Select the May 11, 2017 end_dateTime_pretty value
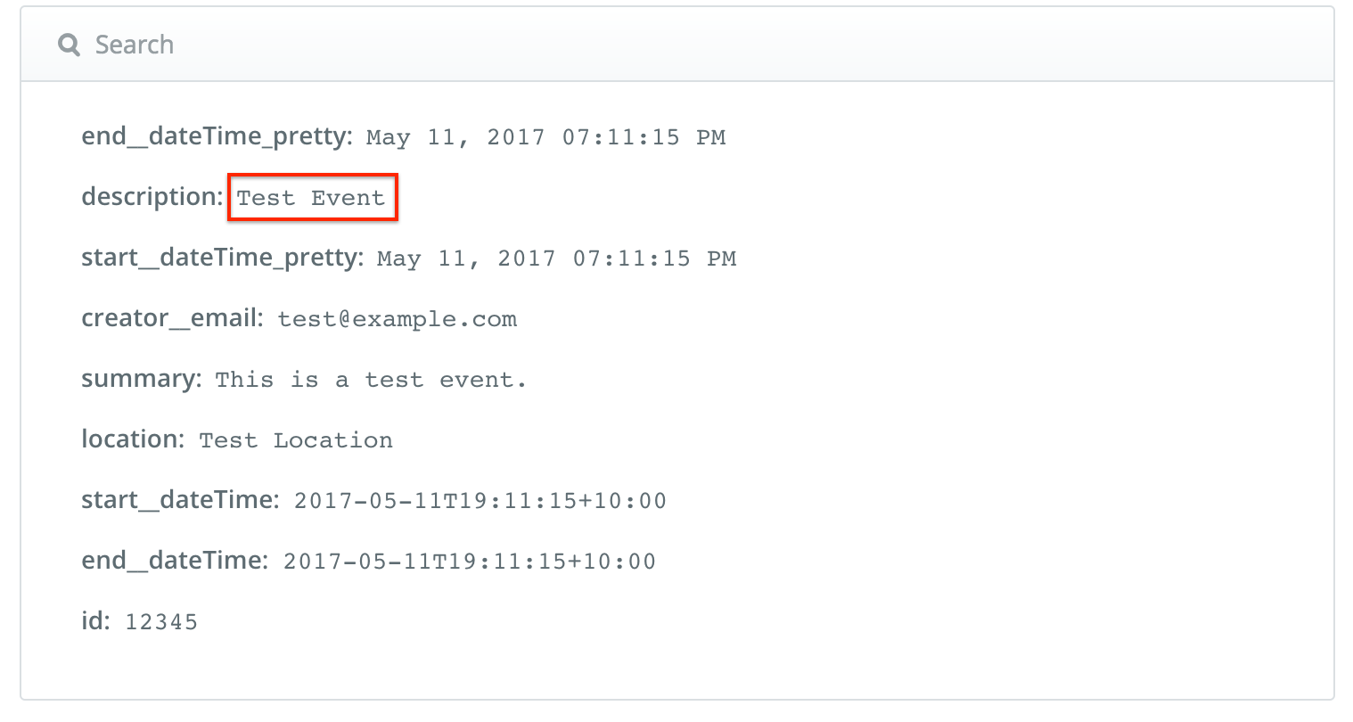Image resolution: width=1353 pixels, height=722 pixels. [x=546, y=137]
